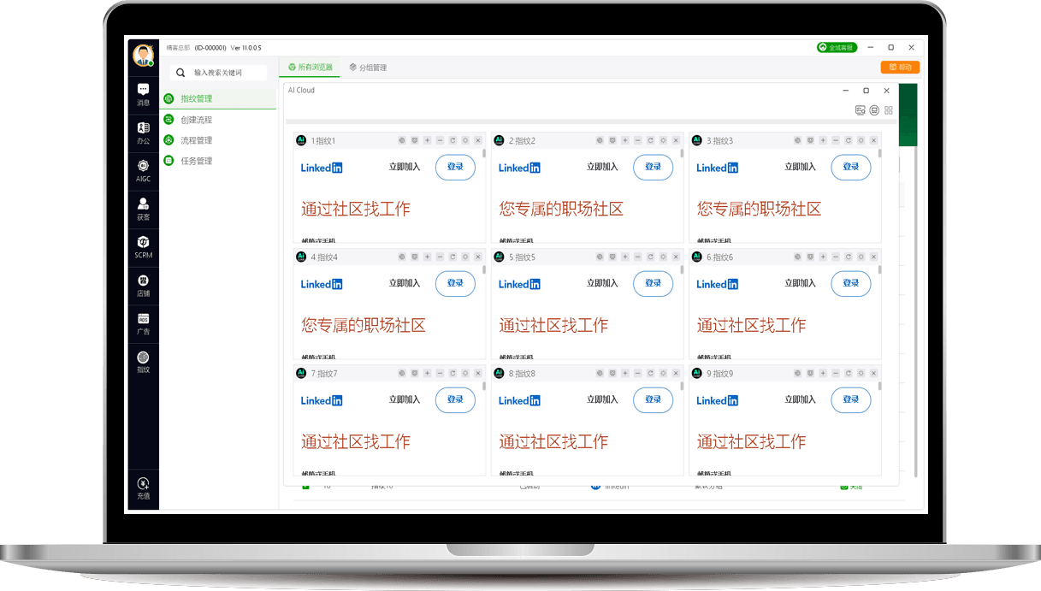Open 任务管理 in the left menu
The image size is (1041, 591).
tap(196, 161)
